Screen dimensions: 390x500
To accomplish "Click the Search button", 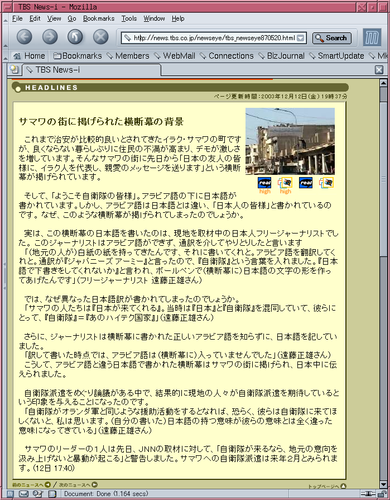I will pos(332,38).
